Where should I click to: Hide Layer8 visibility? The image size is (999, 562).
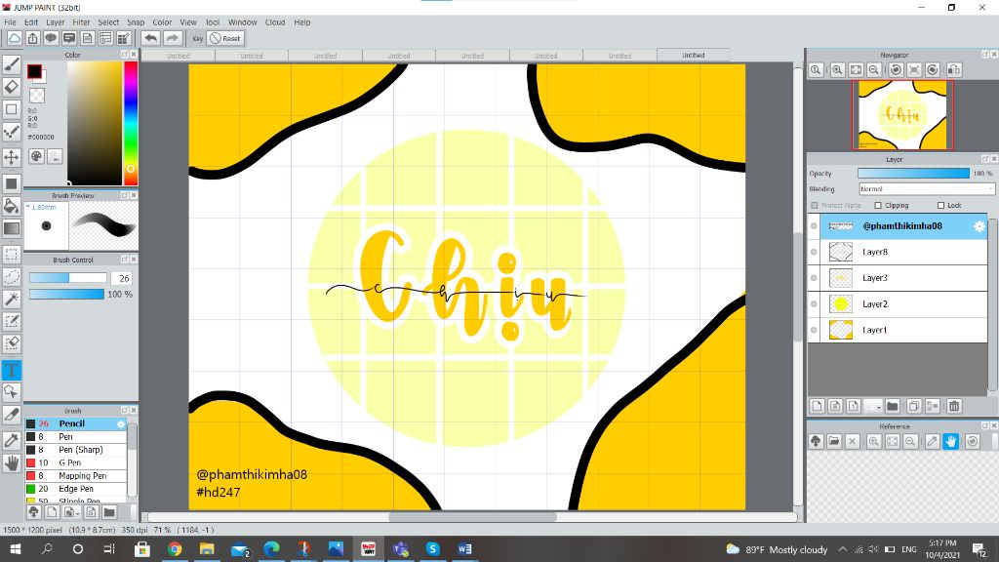coord(814,253)
